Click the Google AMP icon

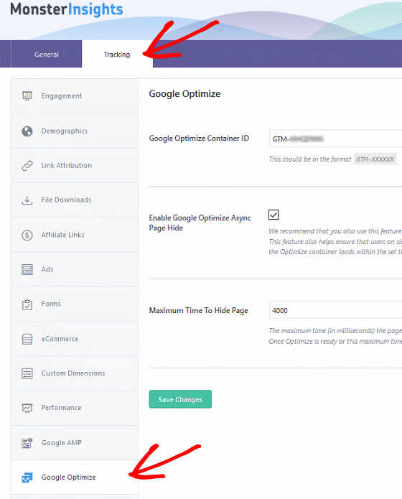[x=27, y=443]
